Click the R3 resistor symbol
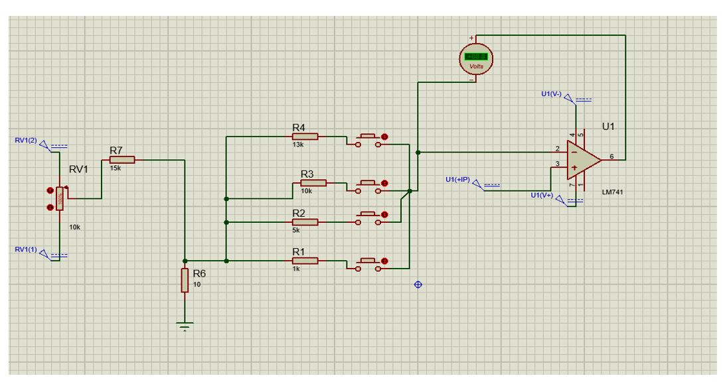Viewport: 727px width, 390px height. 313,183
